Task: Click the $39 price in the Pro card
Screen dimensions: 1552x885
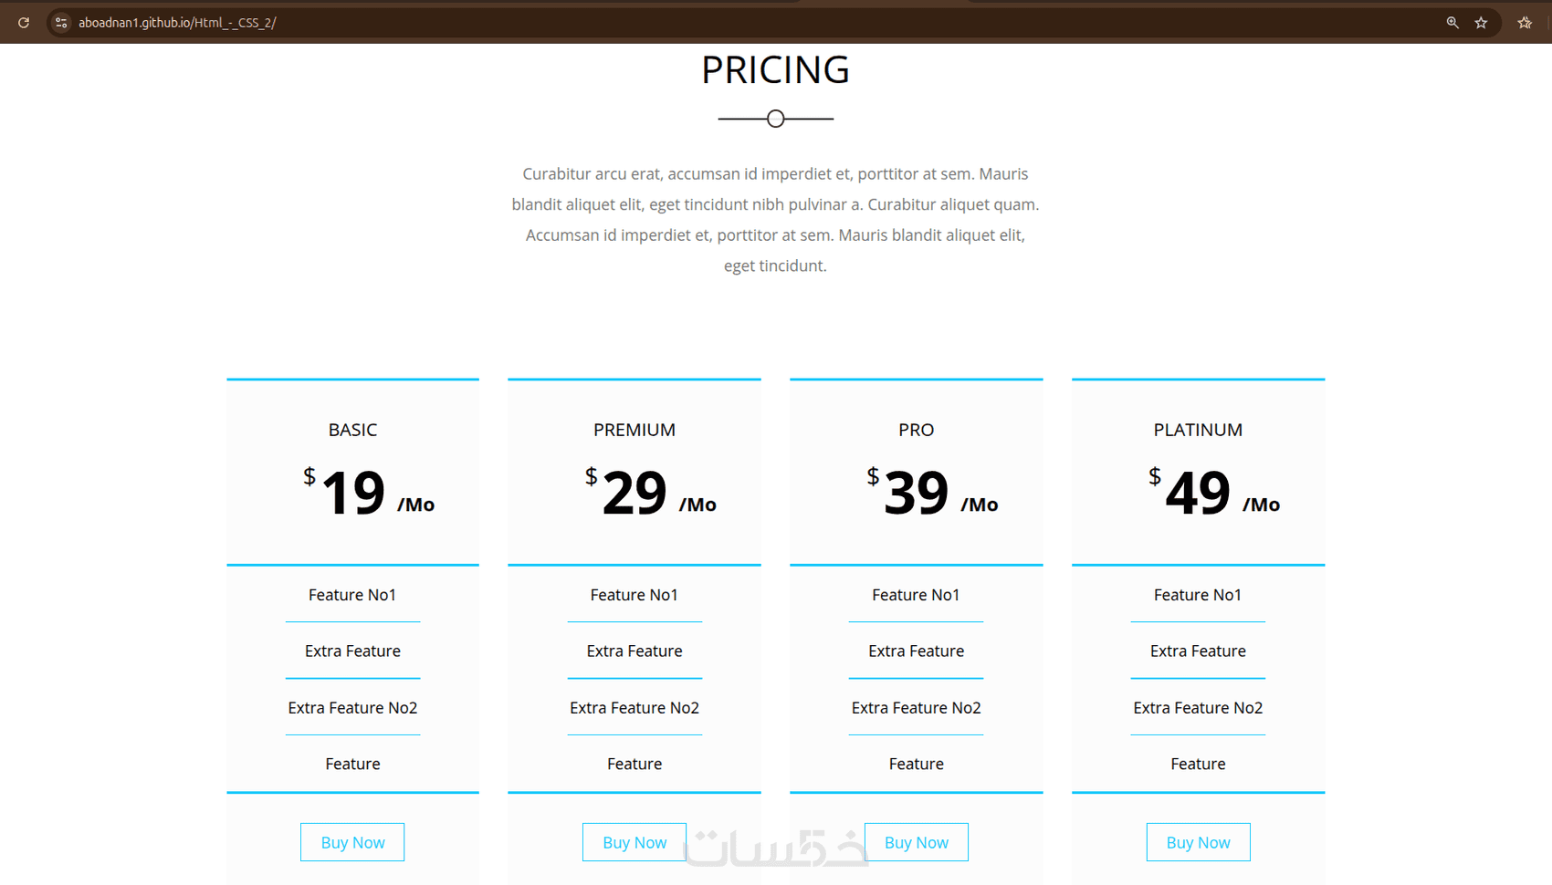Action: pos(916,493)
